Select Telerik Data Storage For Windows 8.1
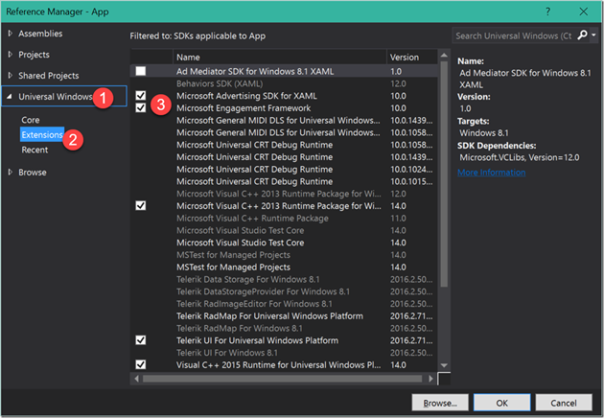Screen dimensions: 604x418 285,279
